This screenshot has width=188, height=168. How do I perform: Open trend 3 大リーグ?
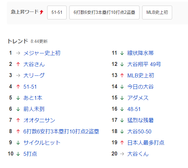tap(34, 75)
